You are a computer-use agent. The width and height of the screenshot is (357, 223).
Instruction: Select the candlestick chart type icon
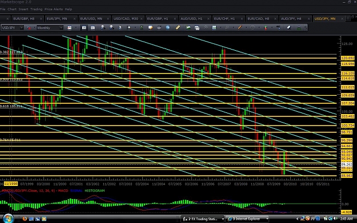(x=70, y=28)
